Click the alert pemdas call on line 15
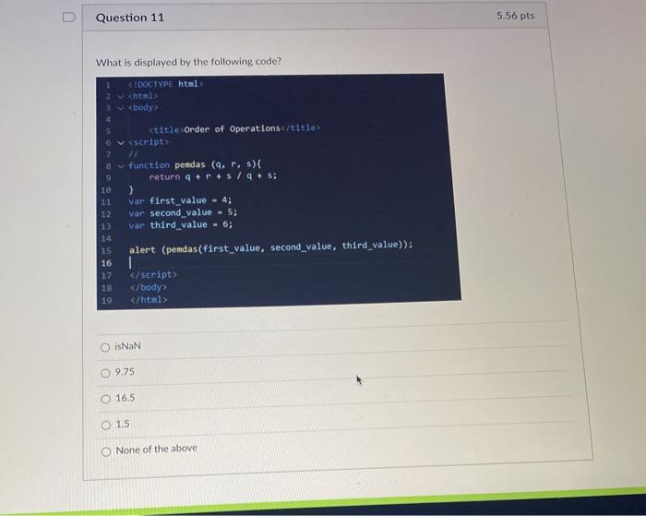This screenshot has width=646, height=516. coord(270,247)
